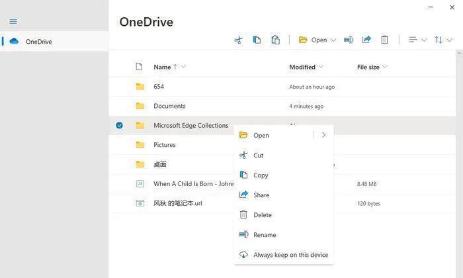The image size is (463, 278).
Task: Open the hamburger navigation menu
Action: (13, 22)
